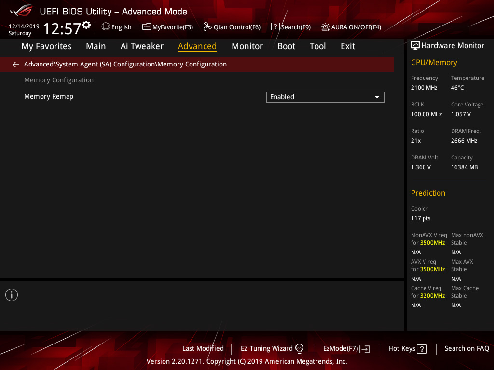This screenshot has height=370, width=494.
Task: Click the Hardware Monitor title
Action: pos(453,46)
